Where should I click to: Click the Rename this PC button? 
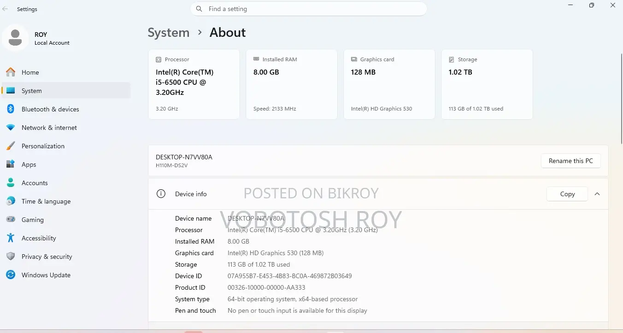coord(570,161)
